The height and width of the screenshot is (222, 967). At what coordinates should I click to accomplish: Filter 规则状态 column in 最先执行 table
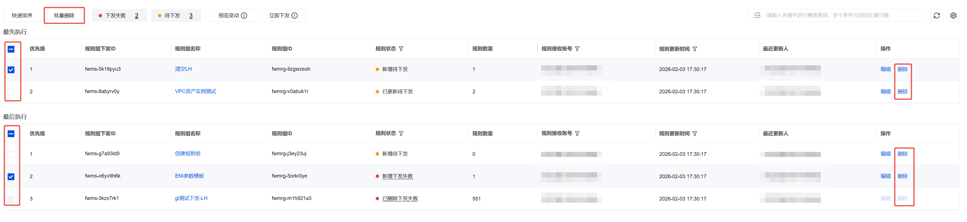tap(401, 49)
